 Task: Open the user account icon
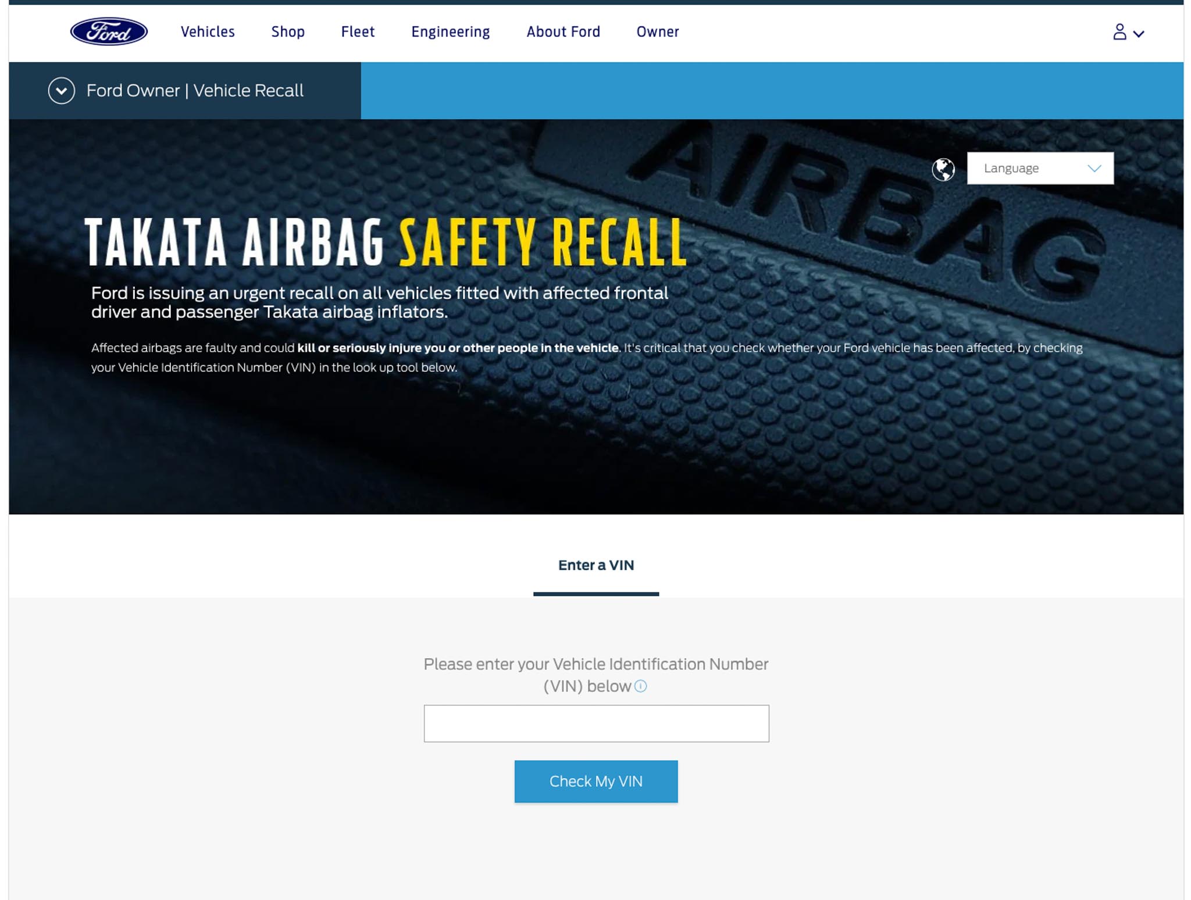pos(1119,32)
